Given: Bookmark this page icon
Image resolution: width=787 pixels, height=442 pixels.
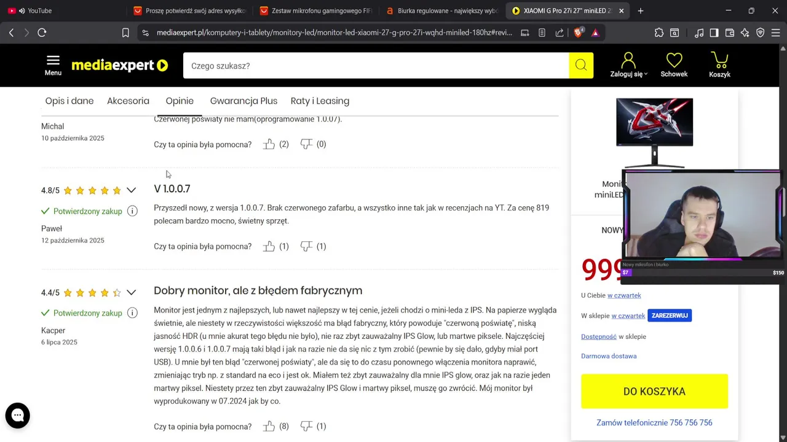Looking at the screenshot, I should [x=125, y=33].
